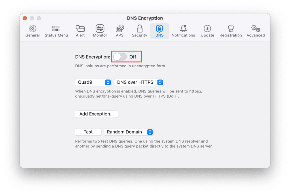
Task: Open the Monitor waveform icon
Action: [x=100, y=29]
